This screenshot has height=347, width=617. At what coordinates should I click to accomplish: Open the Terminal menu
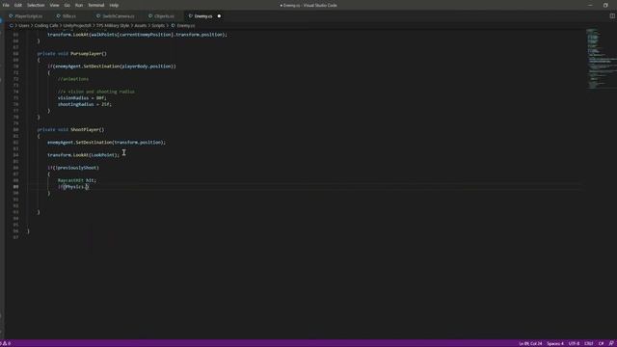(x=96, y=5)
